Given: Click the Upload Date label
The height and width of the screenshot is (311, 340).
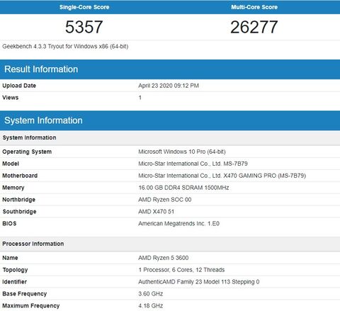Looking at the screenshot, I should tap(19, 86).
